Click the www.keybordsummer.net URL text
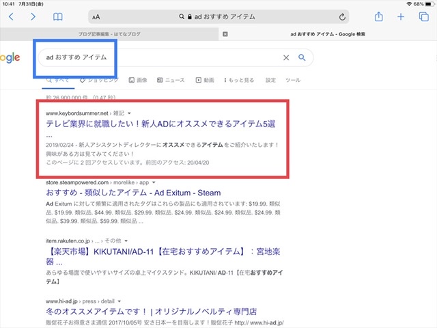 pos(77,113)
